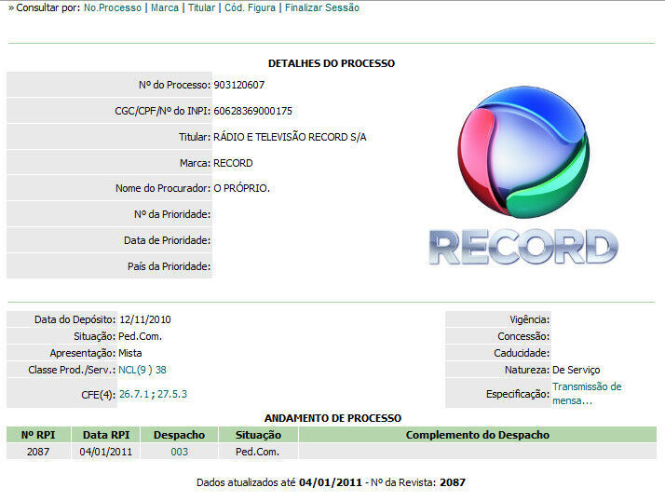Click the DETALHES DO PROCESSO heading
665x501 pixels.
(x=332, y=63)
